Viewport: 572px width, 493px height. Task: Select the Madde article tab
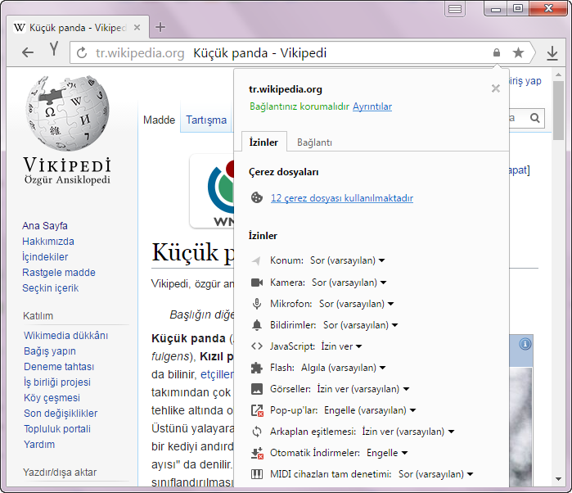(x=159, y=120)
